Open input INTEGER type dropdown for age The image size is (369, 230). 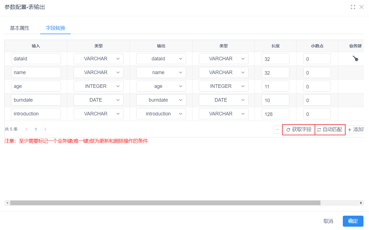click(x=98, y=86)
